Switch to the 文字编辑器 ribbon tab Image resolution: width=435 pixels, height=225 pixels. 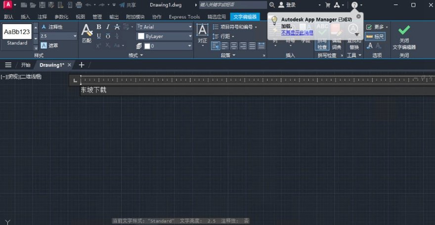pos(245,17)
